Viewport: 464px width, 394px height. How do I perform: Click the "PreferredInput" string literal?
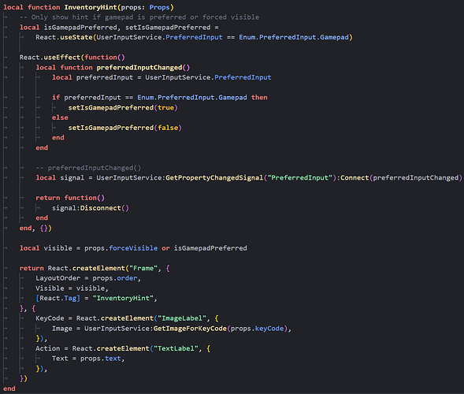coord(300,177)
